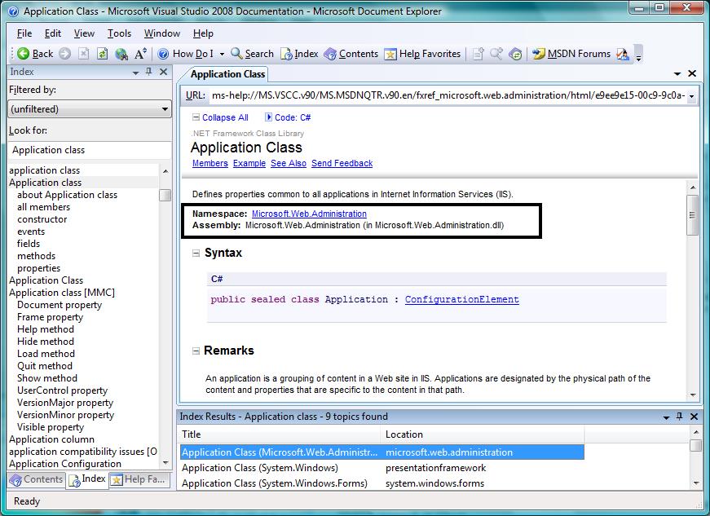Screen dimensions: 710x516
Task: Open the Search tool from the toolbar
Action: (252, 54)
